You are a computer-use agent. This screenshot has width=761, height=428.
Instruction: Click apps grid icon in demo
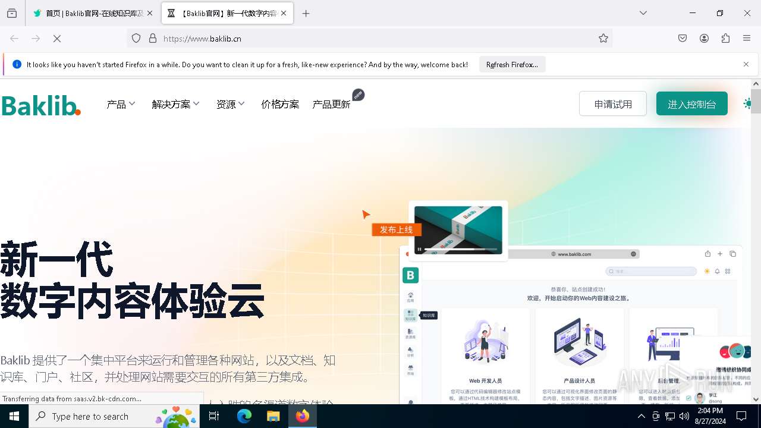728,271
